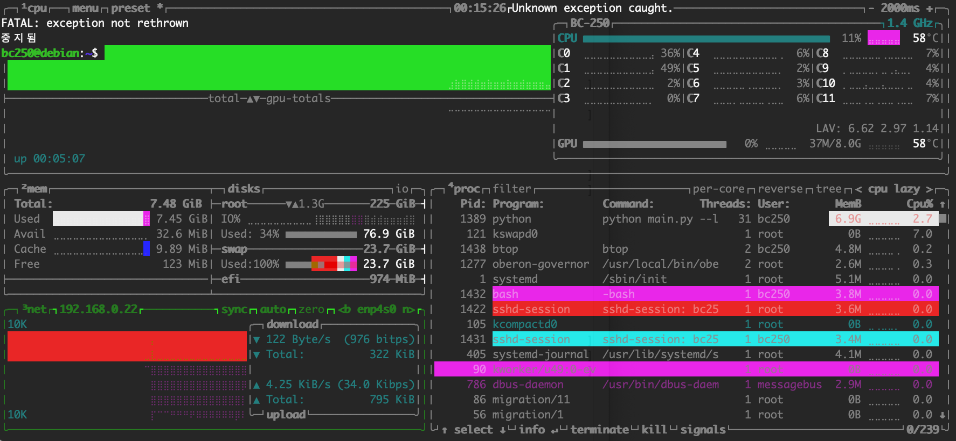
Task: Toggle the mem box label
Action: click(x=34, y=189)
